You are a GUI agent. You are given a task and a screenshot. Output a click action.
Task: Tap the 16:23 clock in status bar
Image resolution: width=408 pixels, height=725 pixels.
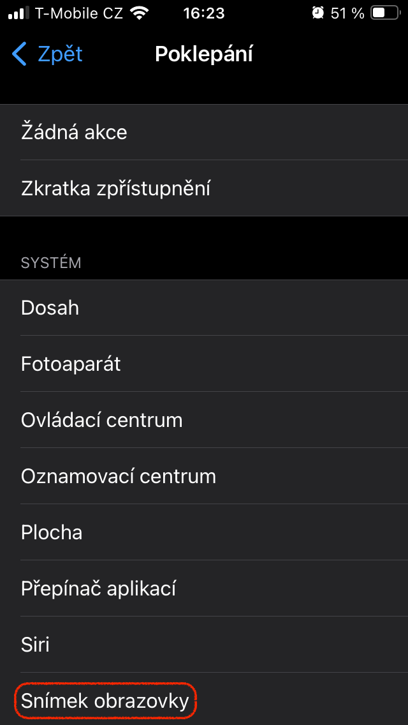[203, 13]
